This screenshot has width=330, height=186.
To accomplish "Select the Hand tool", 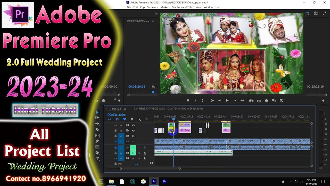I will [x=97, y=153].
